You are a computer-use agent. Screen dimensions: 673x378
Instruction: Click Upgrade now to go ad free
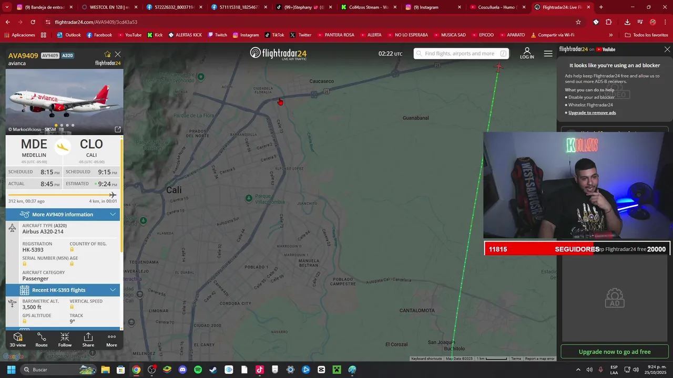point(615,352)
